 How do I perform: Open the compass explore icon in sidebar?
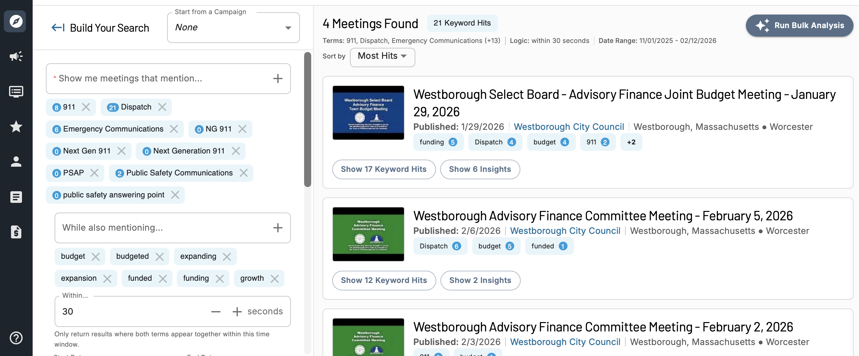pyautogui.click(x=16, y=21)
